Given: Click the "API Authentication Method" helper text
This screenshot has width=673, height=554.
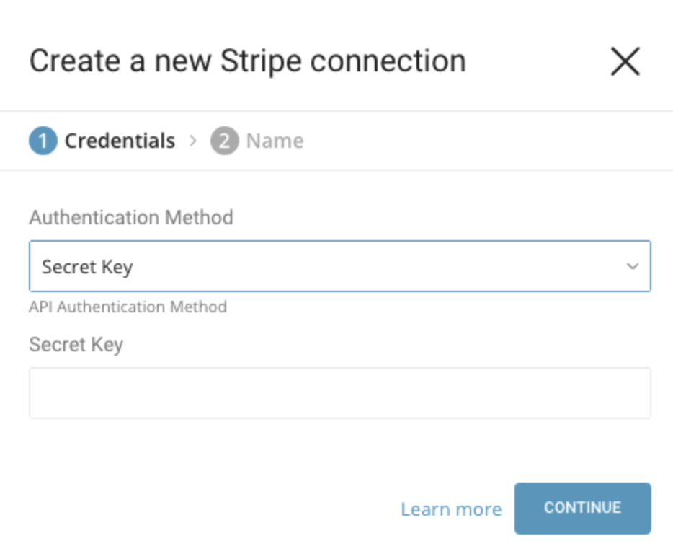Looking at the screenshot, I should (128, 307).
